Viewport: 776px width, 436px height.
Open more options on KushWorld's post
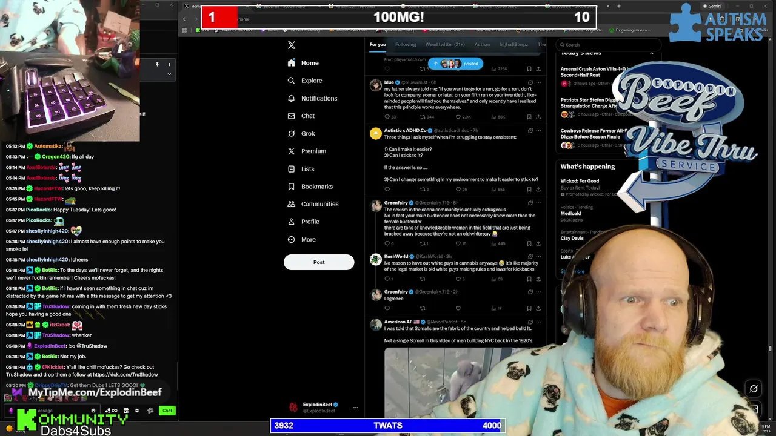(538, 256)
